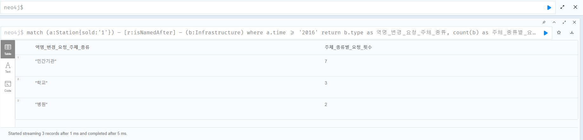Image resolution: width=583 pixels, height=140 pixels.
Task: Re-run the match Station query
Action: pyautogui.click(x=546, y=33)
